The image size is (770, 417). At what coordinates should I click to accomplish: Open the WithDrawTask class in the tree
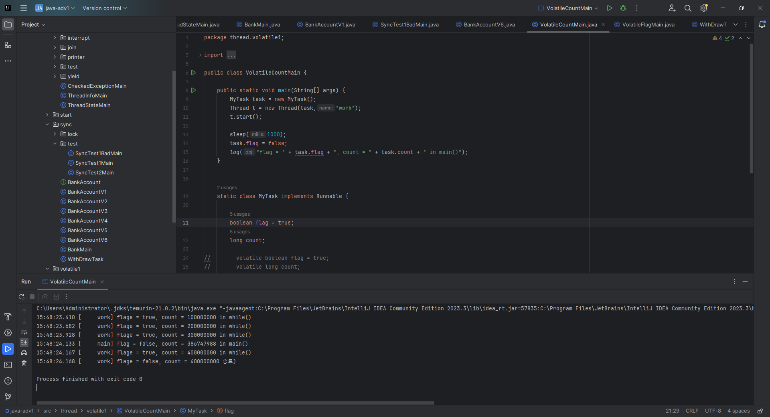click(85, 259)
